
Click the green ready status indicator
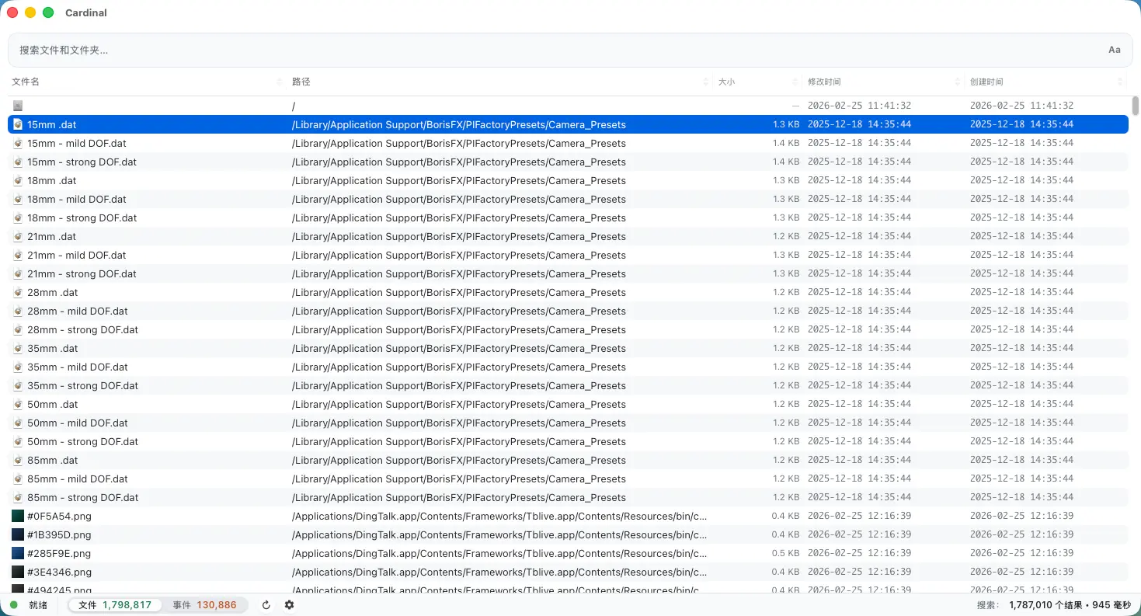tap(13, 605)
